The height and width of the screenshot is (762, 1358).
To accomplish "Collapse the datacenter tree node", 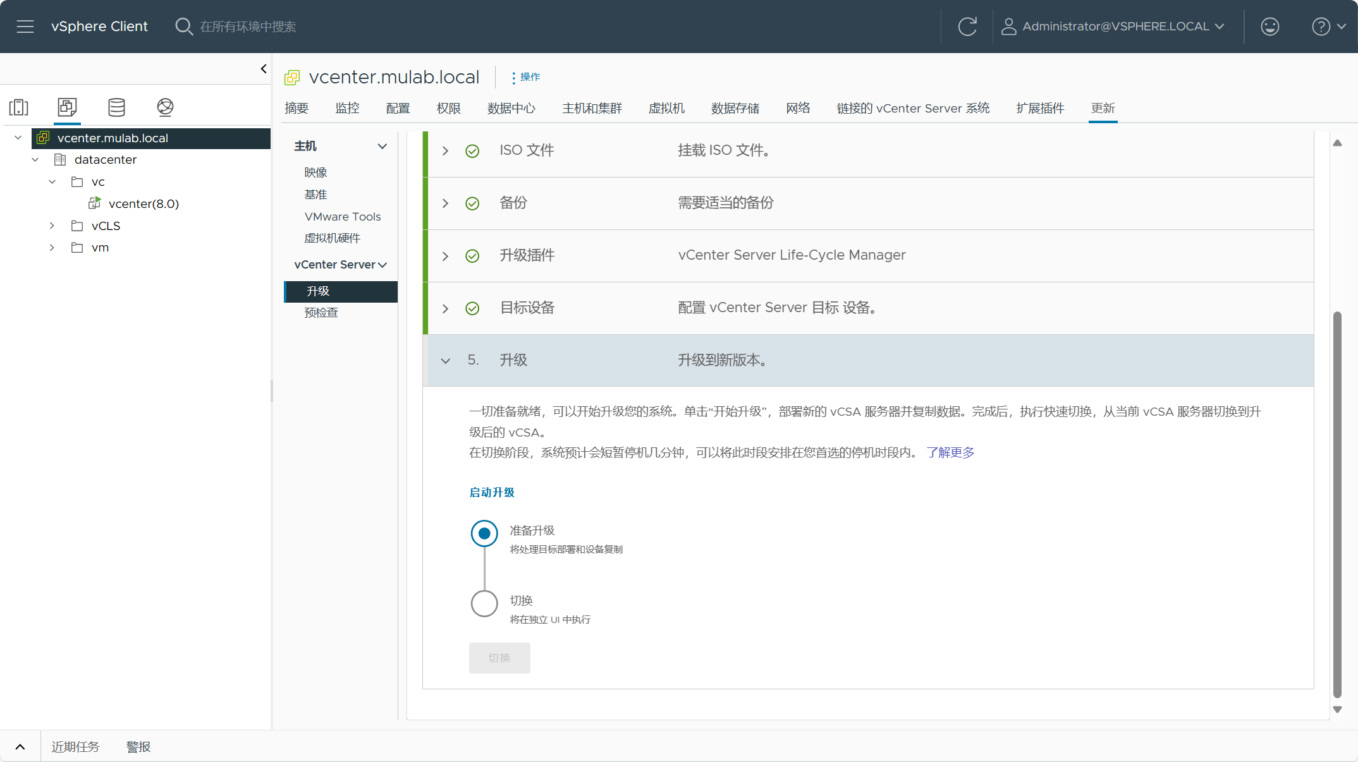I will pyautogui.click(x=35, y=160).
